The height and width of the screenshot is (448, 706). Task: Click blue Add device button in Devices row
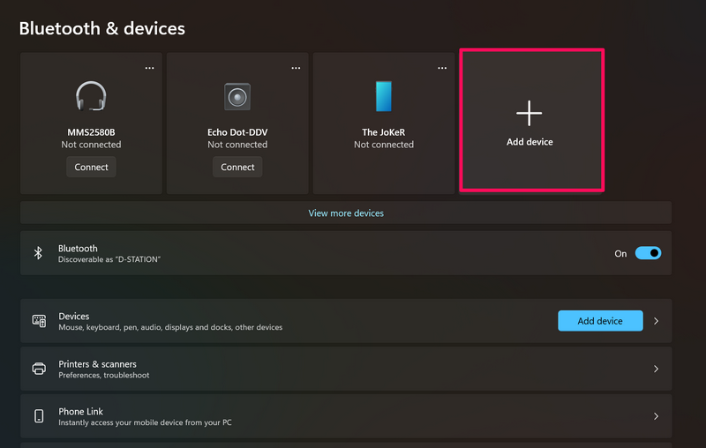(x=600, y=321)
